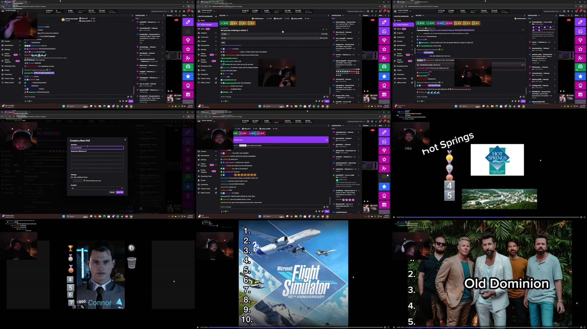Click the green run-ad icon in Switch 2 poll window
This screenshot has width=587, height=329.
point(384,67)
